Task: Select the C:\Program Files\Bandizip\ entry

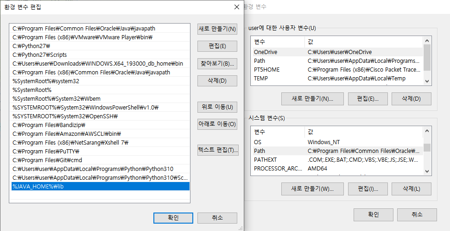Action: pyautogui.click(x=101, y=125)
